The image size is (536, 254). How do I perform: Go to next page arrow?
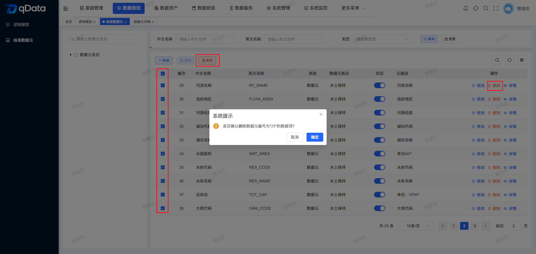486,226
